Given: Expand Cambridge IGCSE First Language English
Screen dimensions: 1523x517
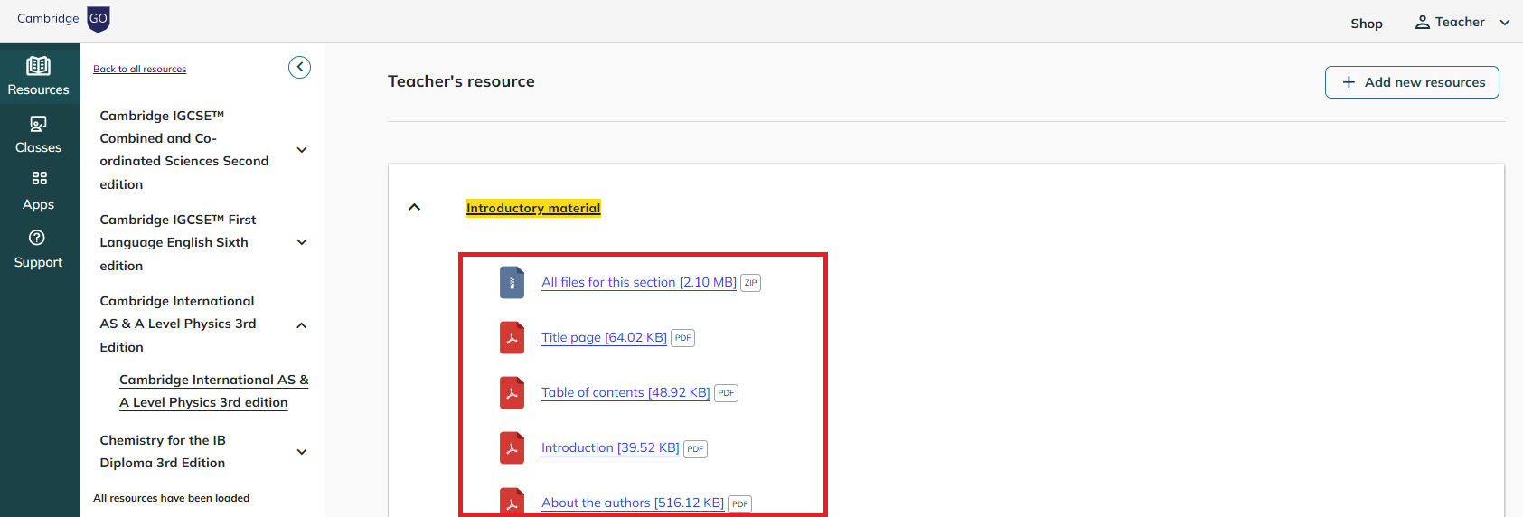Looking at the screenshot, I should tap(302, 242).
